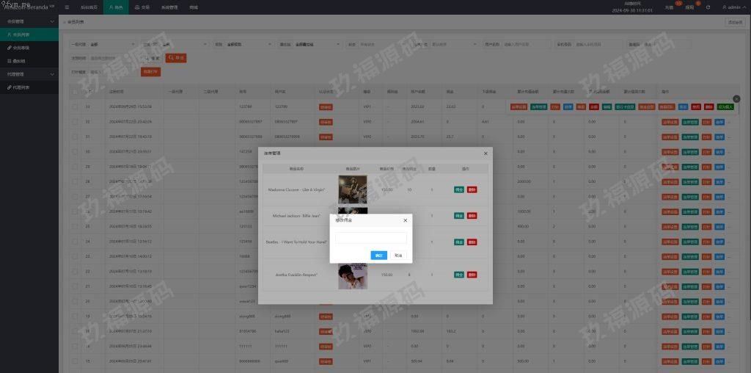This screenshot has height=373, width=751.
Task: Tick the checkbox for the first table row
Action: [x=75, y=106]
